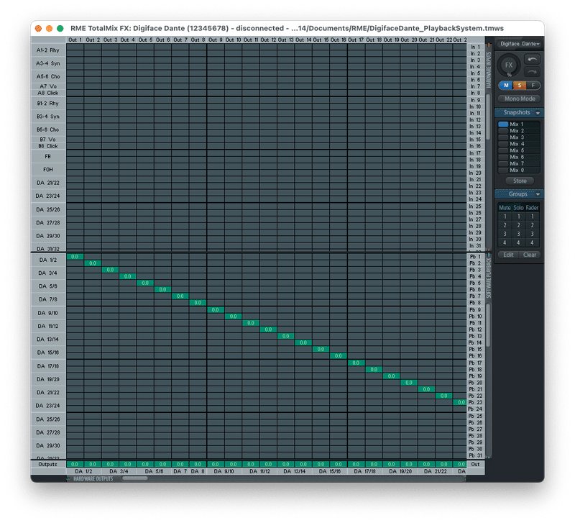Select the Pb 16 to Out 16 gain cell
Screen dimensions: 575x523
[338, 356]
